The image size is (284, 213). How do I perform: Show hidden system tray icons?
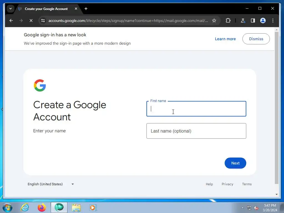click(242, 208)
